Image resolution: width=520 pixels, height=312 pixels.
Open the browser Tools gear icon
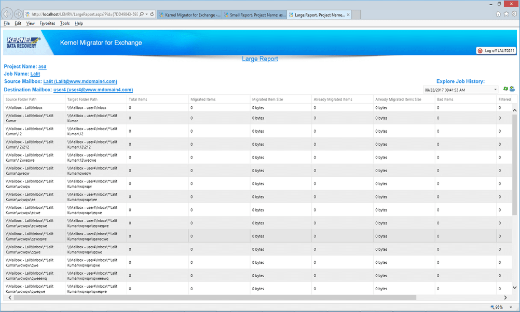pos(514,14)
